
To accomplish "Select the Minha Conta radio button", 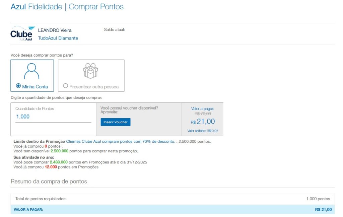I will pyautogui.click(x=18, y=86).
